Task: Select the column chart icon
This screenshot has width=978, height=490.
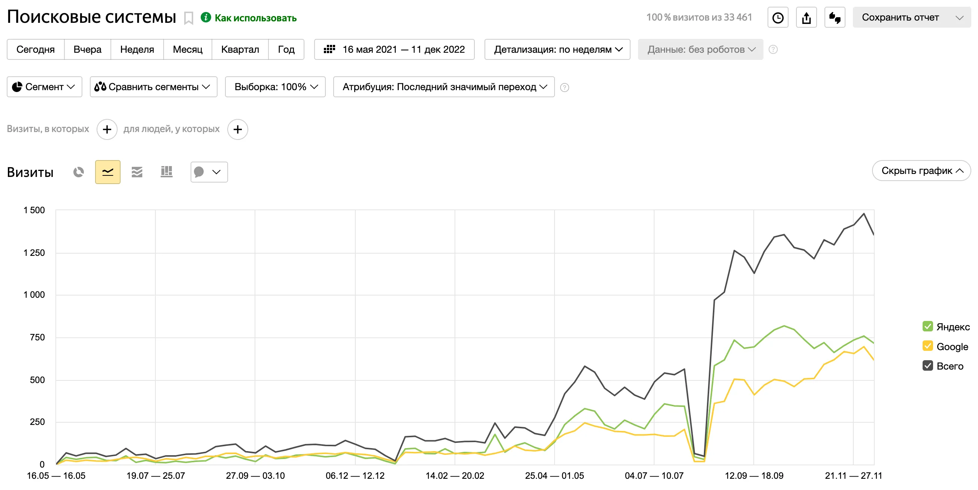Action: [166, 172]
